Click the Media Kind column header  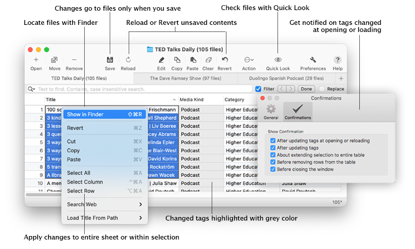pyautogui.click(x=201, y=100)
